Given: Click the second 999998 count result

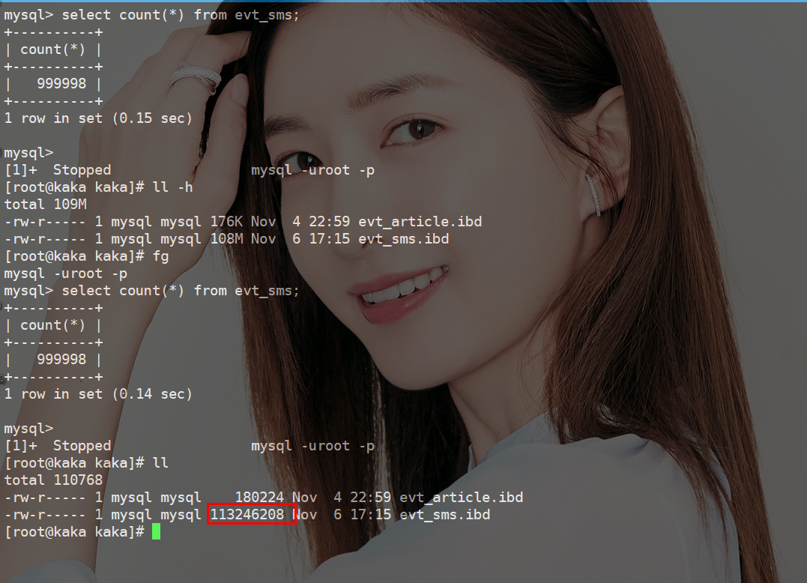Looking at the screenshot, I should (x=61, y=359).
